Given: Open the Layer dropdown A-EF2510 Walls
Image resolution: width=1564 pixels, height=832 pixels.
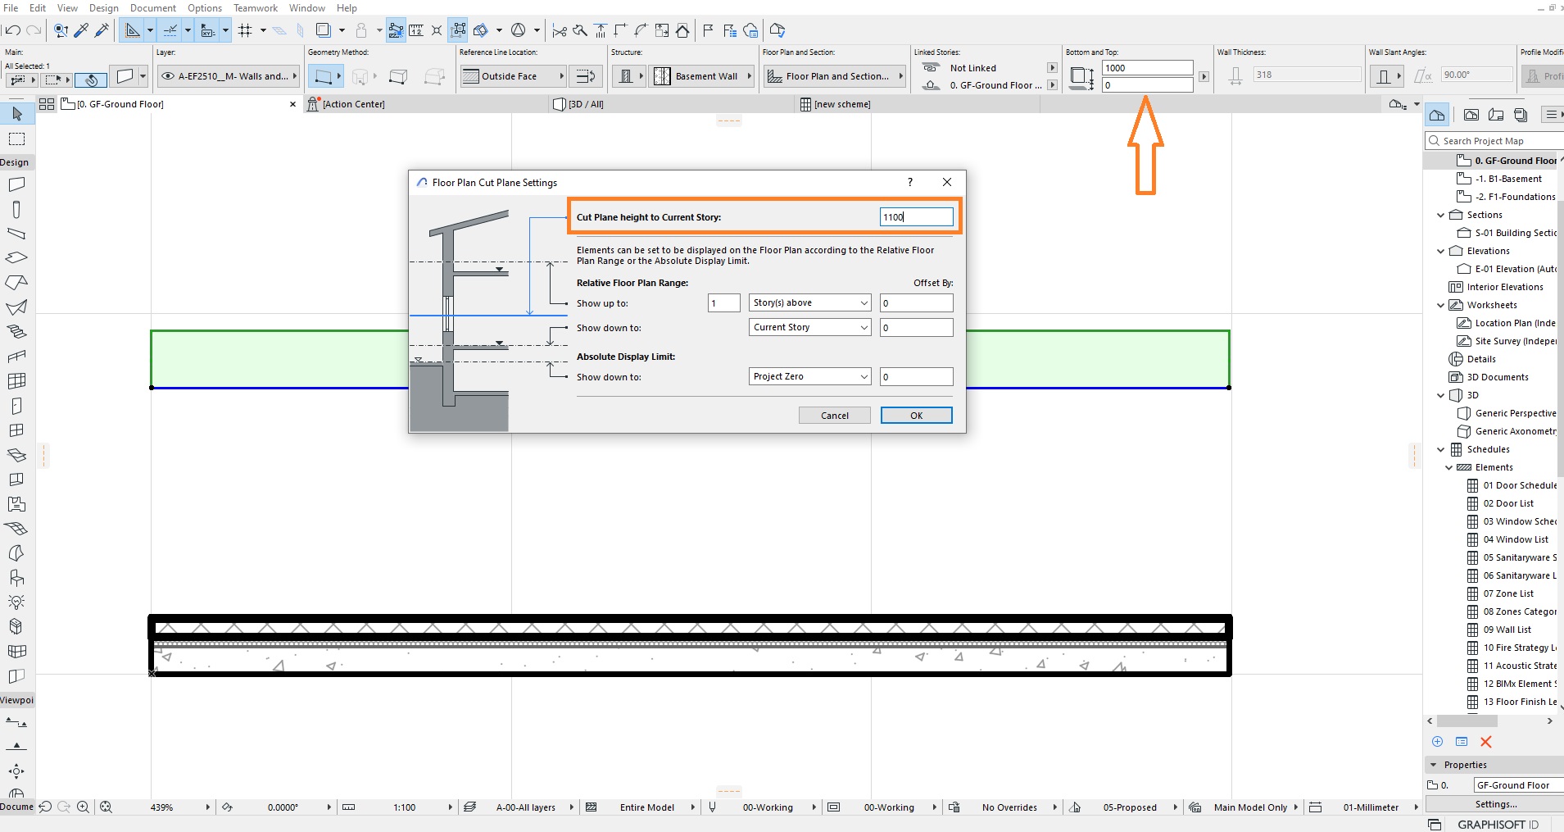Looking at the screenshot, I should (228, 76).
